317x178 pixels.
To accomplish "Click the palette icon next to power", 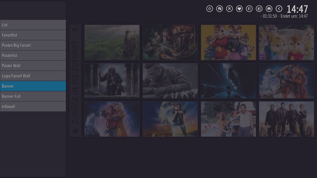I will point(219,9).
